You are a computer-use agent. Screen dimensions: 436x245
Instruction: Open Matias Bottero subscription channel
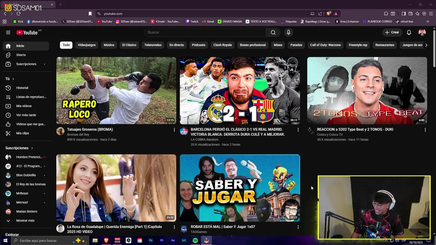click(x=26, y=211)
